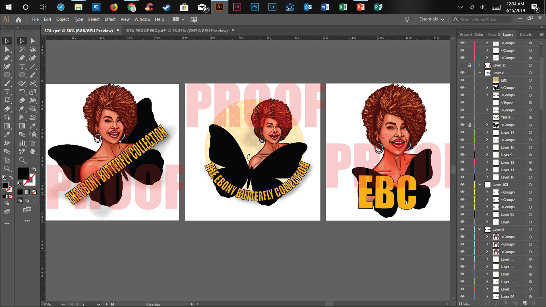Switch to the Properties panel tab
This screenshot has height=307, width=546.
[x=466, y=35]
